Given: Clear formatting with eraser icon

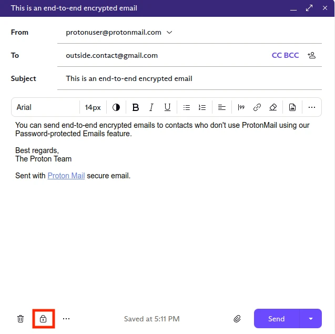Looking at the screenshot, I should coord(273,107).
